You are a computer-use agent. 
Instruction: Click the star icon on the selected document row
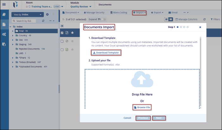click(x=72, y=33)
